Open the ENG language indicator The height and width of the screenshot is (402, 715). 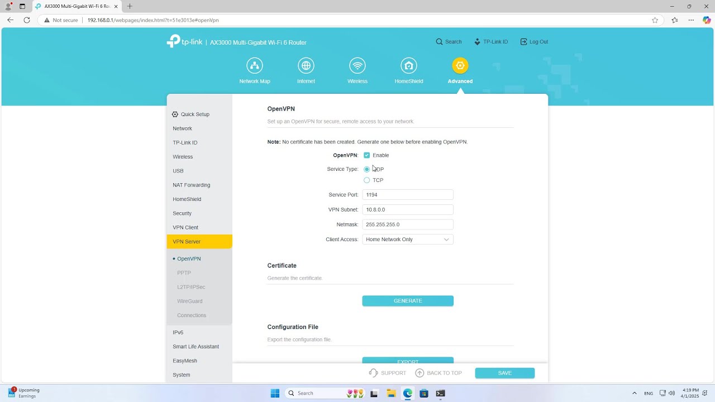pos(649,393)
